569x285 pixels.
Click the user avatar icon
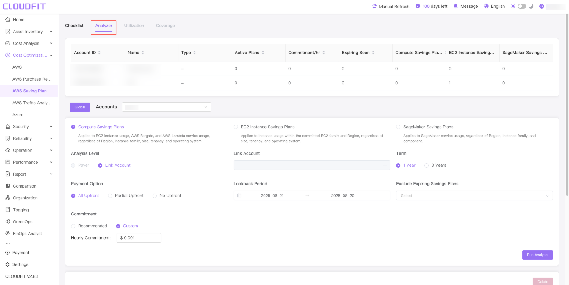pos(542,6)
